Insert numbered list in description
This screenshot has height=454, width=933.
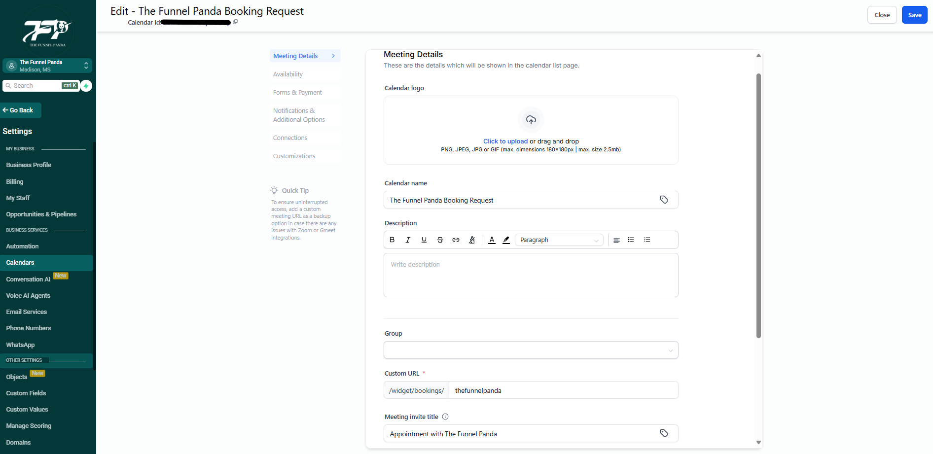(x=647, y=240)
